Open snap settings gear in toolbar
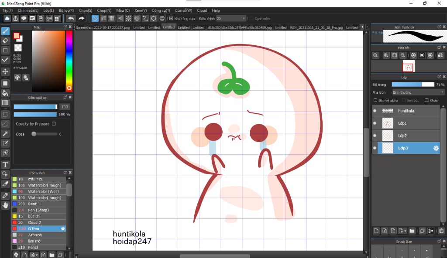The height and width of the screenshot is (258, 447). (x=162, y=18)
